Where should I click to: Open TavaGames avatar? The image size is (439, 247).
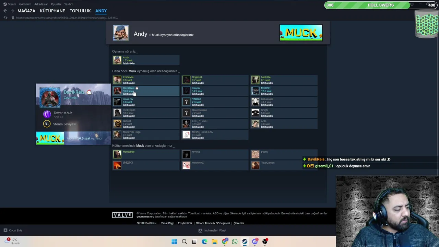[x=255, y=165]
